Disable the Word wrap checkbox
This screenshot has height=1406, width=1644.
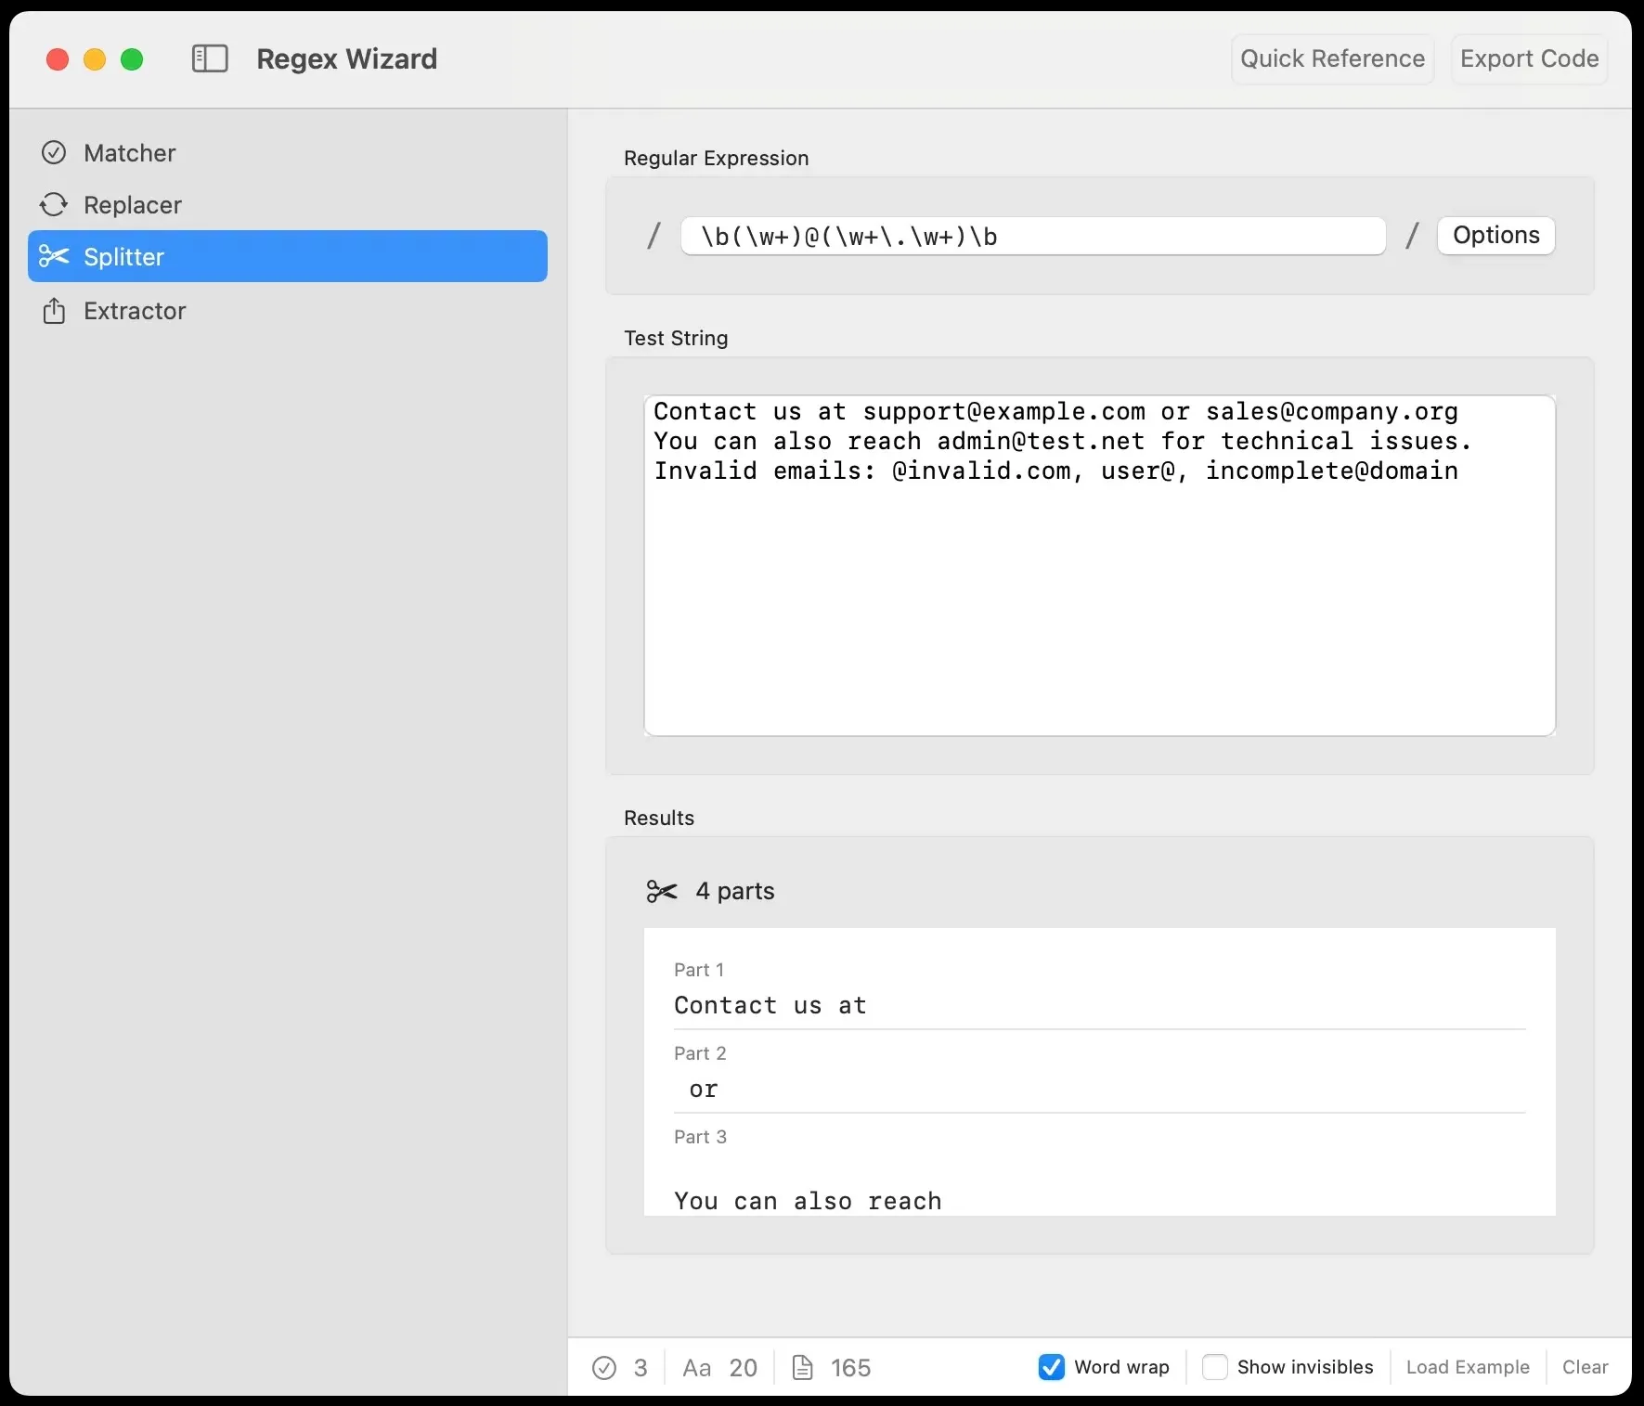tap(1052, 1367)
